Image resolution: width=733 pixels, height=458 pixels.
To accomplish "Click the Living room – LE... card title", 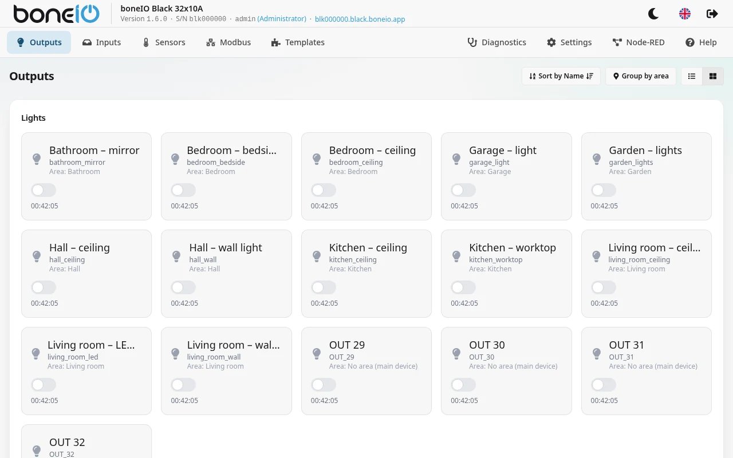I will pos(91,345).
